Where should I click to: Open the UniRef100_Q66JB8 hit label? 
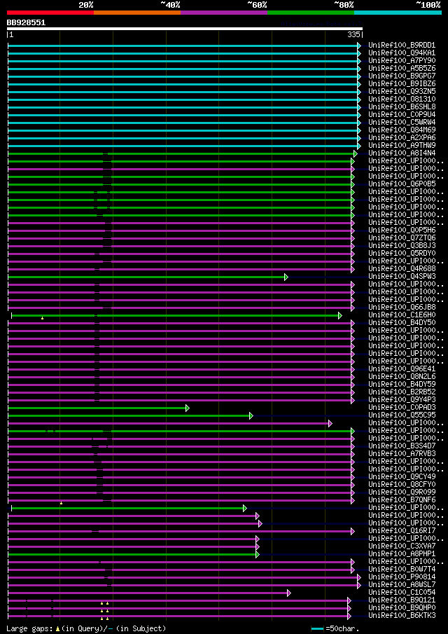point(402,308)
